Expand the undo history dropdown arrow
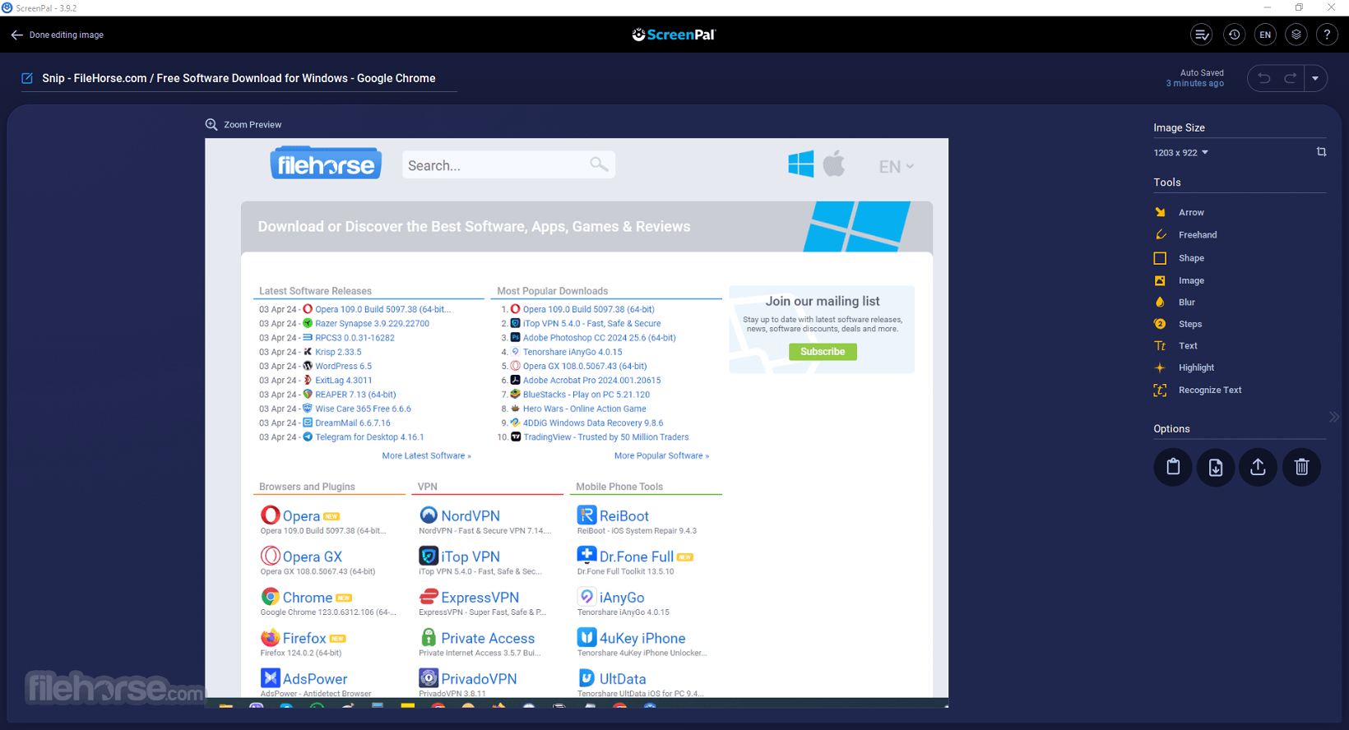The height and width of the screenshot is (730, 1349). [x=1315, y=78]
